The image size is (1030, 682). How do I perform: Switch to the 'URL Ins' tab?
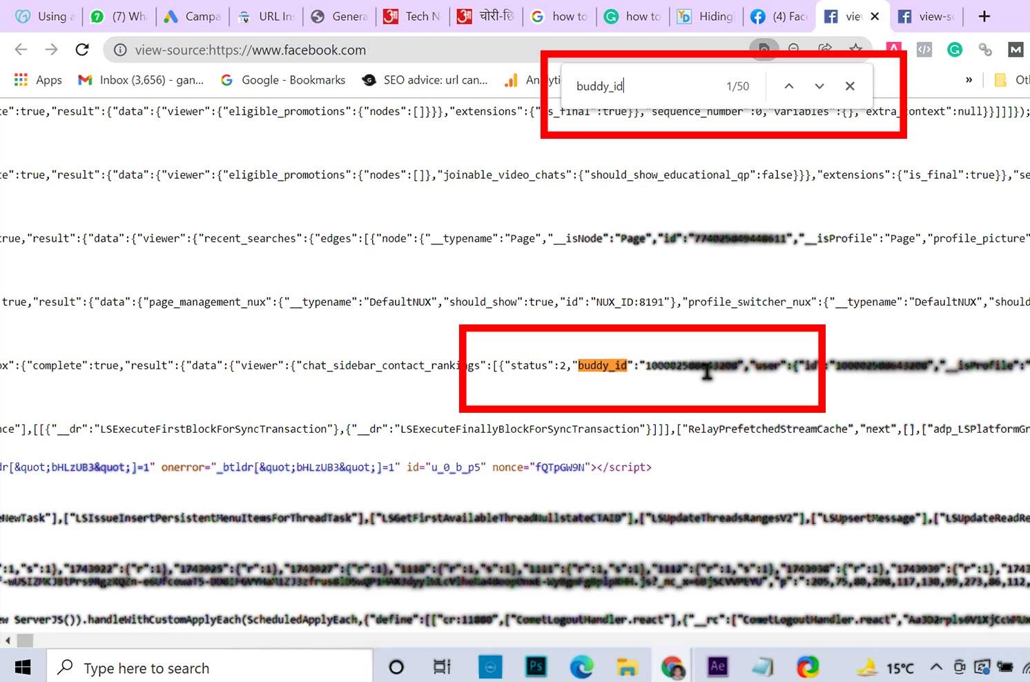[x=267, y=16]
